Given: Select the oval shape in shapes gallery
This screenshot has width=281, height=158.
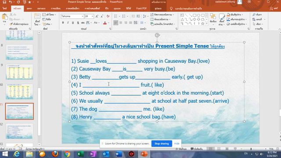Looking at the screenshot, I should (198, 15).
